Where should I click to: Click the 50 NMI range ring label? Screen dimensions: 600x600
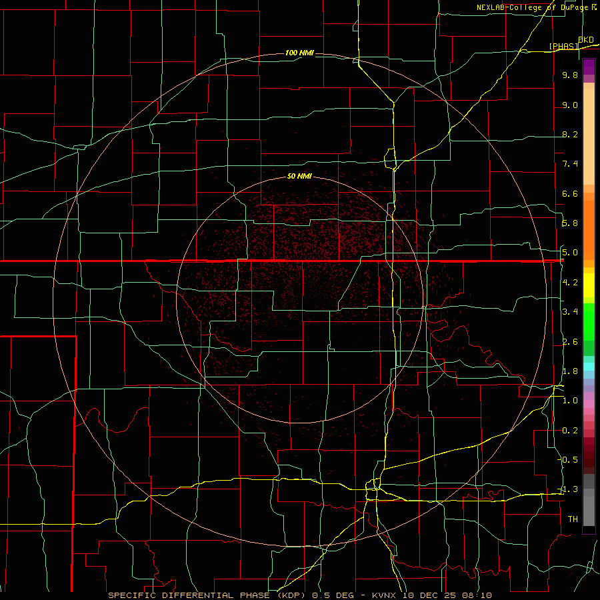299,177
